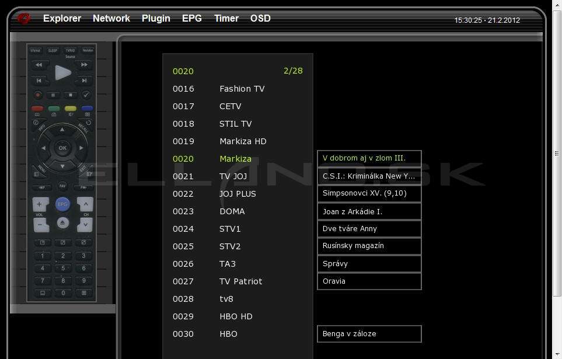Select channel 0021 TV JOJ
This screenshot has width=562, height=359.
238,176
